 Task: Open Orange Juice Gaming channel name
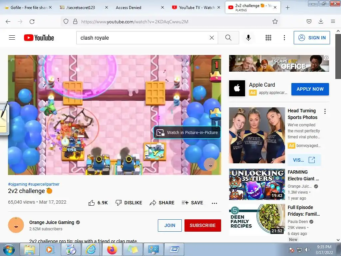(52, 222)
